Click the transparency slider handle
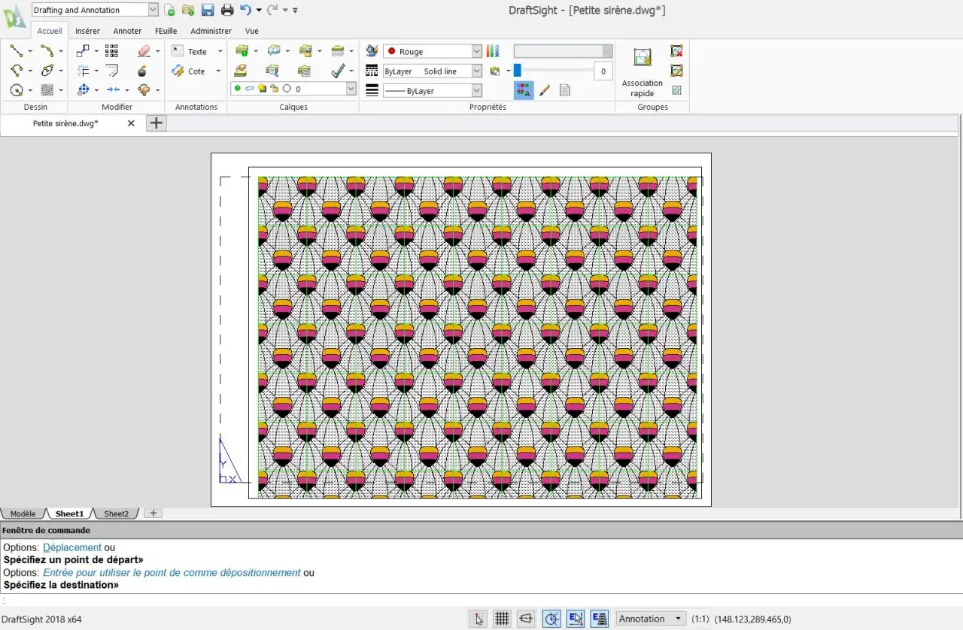The image size is (963, 630). pos(518,71)
